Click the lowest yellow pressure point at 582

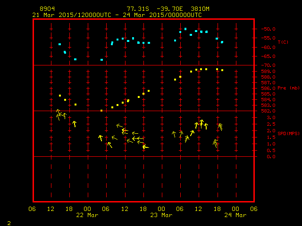[101, 111]
